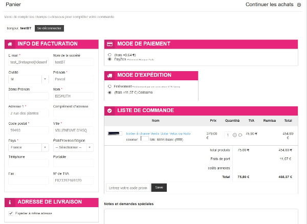307x224 pixels.
Task: Expand the État/Province/Région dropdown
Action: pos(72,147)
